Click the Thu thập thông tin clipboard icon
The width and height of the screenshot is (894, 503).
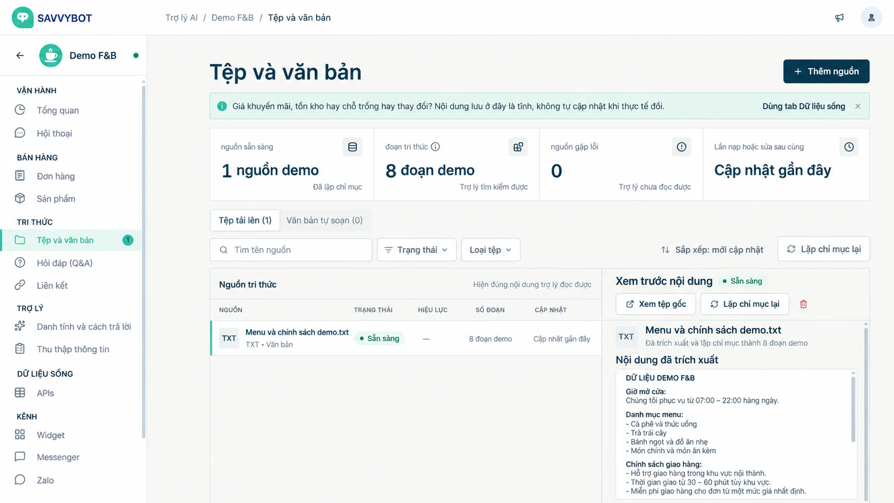pyautogui.click(x=20, y=349)
